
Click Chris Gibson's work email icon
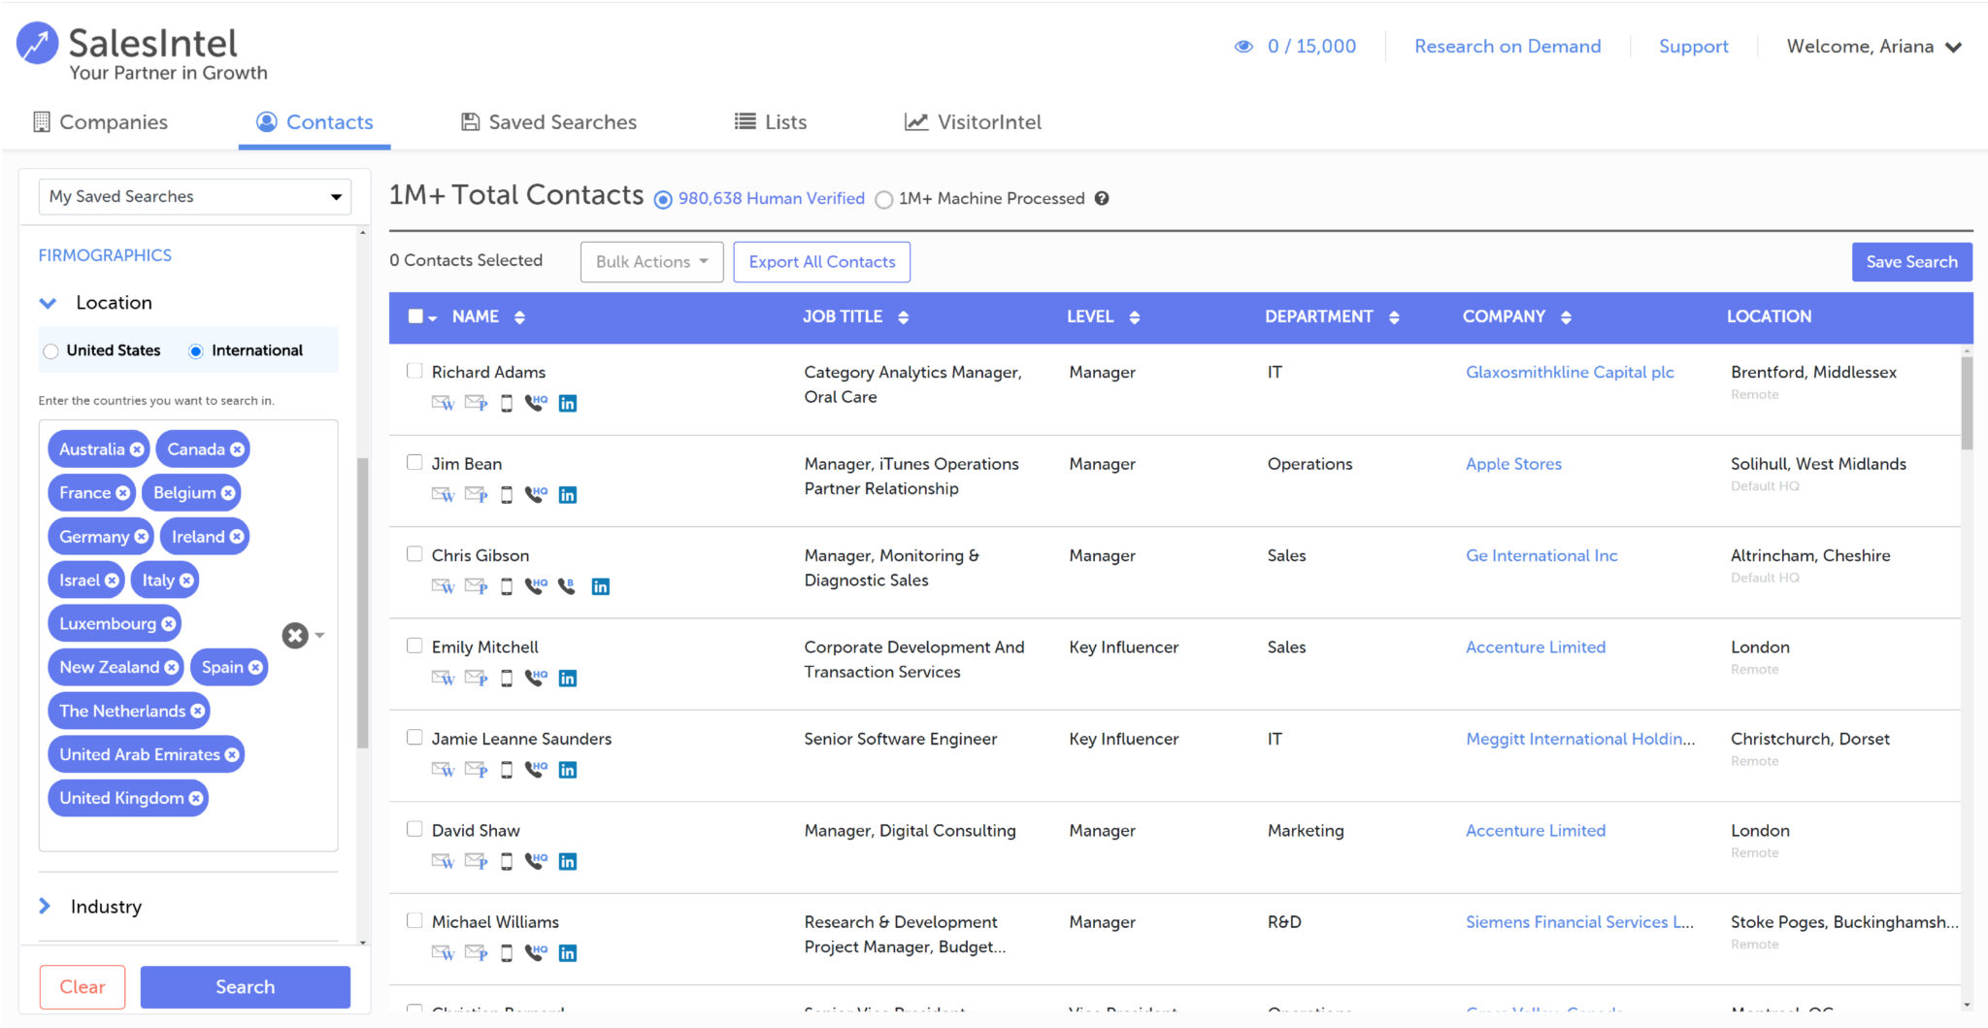coord(443,586)
